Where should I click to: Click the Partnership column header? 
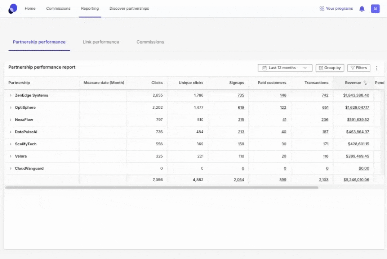click(19, 83)
